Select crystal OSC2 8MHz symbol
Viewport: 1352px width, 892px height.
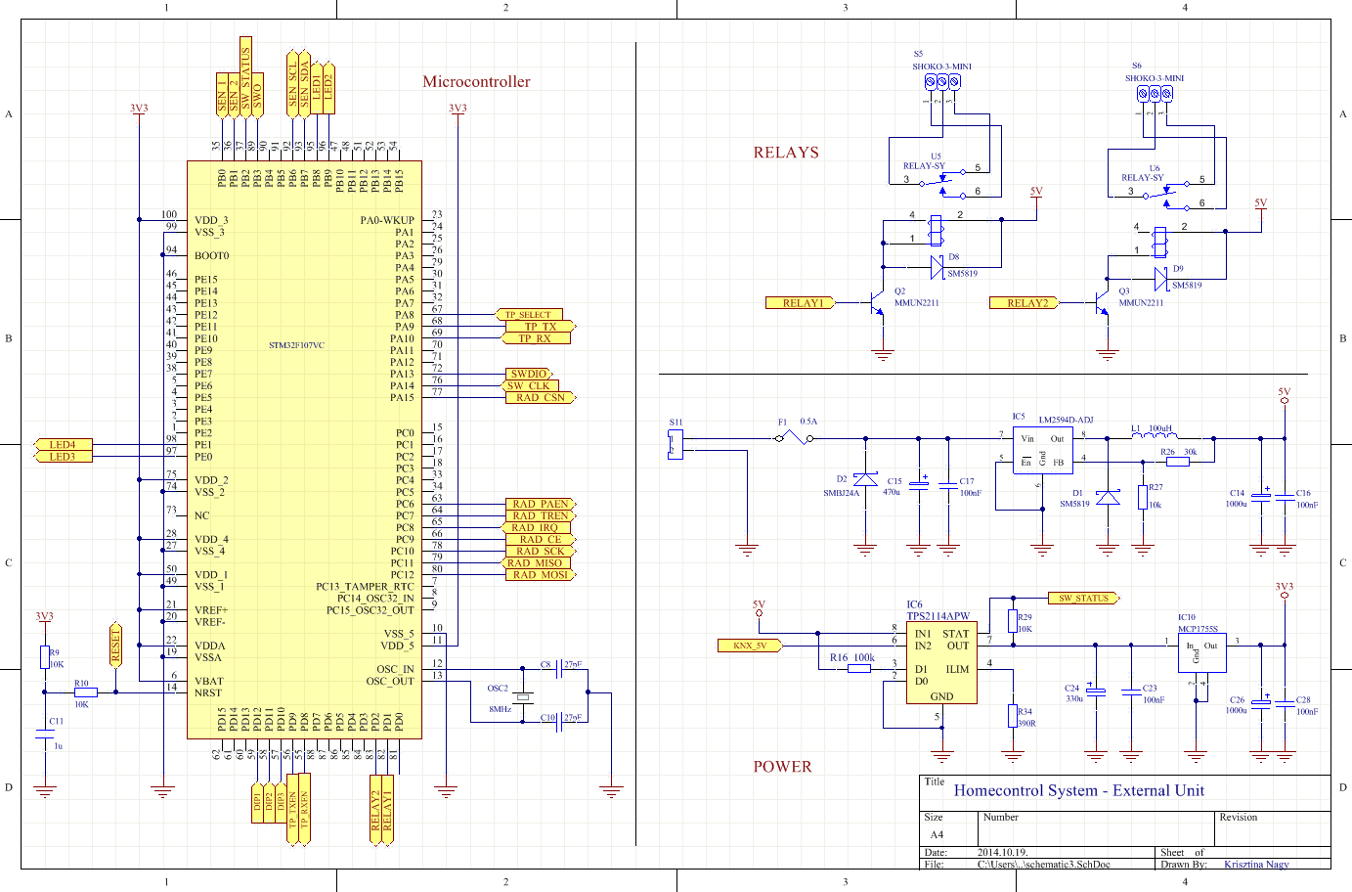pos(523,695)
